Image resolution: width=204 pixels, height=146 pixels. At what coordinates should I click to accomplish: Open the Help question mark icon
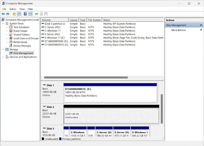pos(25,14)
